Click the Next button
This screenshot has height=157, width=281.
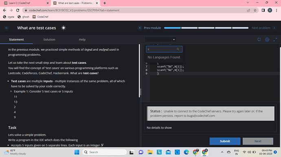click(258, 141)
